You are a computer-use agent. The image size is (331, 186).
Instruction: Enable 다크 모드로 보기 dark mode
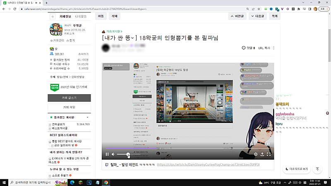(x=297, y=169)
